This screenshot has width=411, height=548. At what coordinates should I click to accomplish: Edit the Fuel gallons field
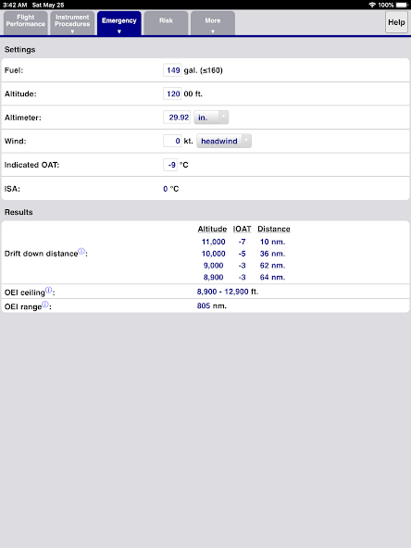(x=172, y=70)
